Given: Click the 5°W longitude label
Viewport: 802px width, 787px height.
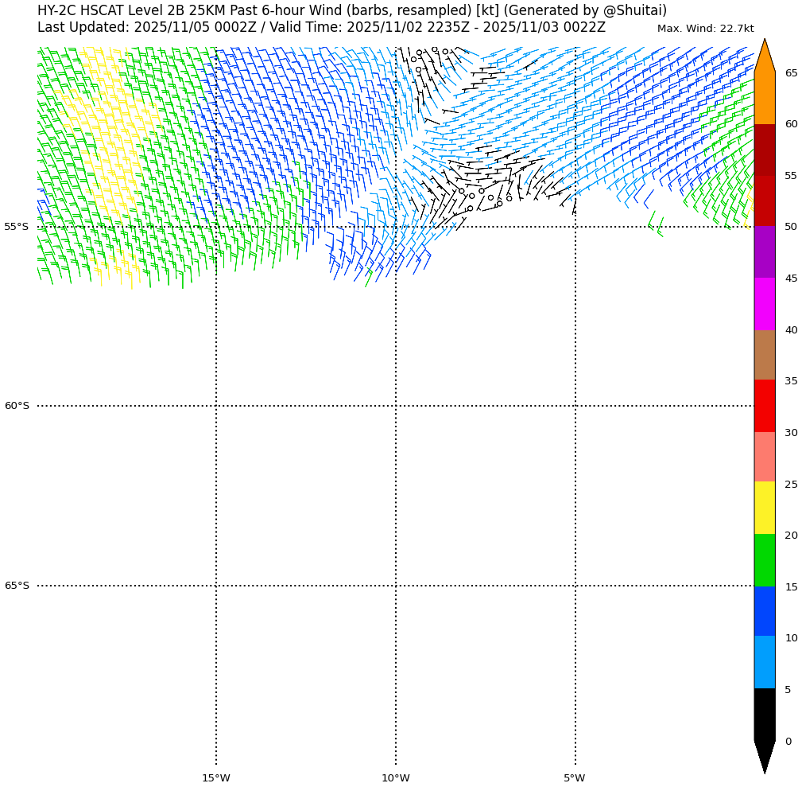Looking at the screenshot, I should coord(575,778).
